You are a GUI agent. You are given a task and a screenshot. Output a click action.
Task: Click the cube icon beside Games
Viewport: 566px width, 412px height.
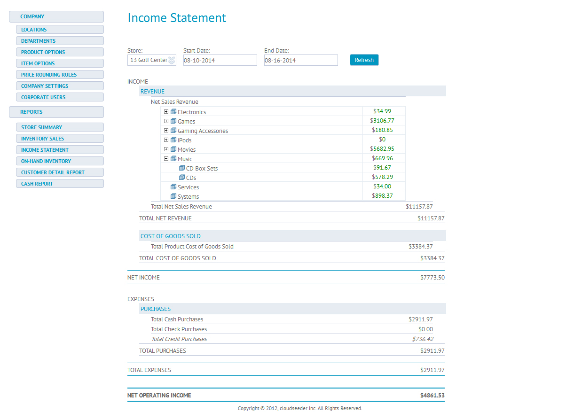173,121
